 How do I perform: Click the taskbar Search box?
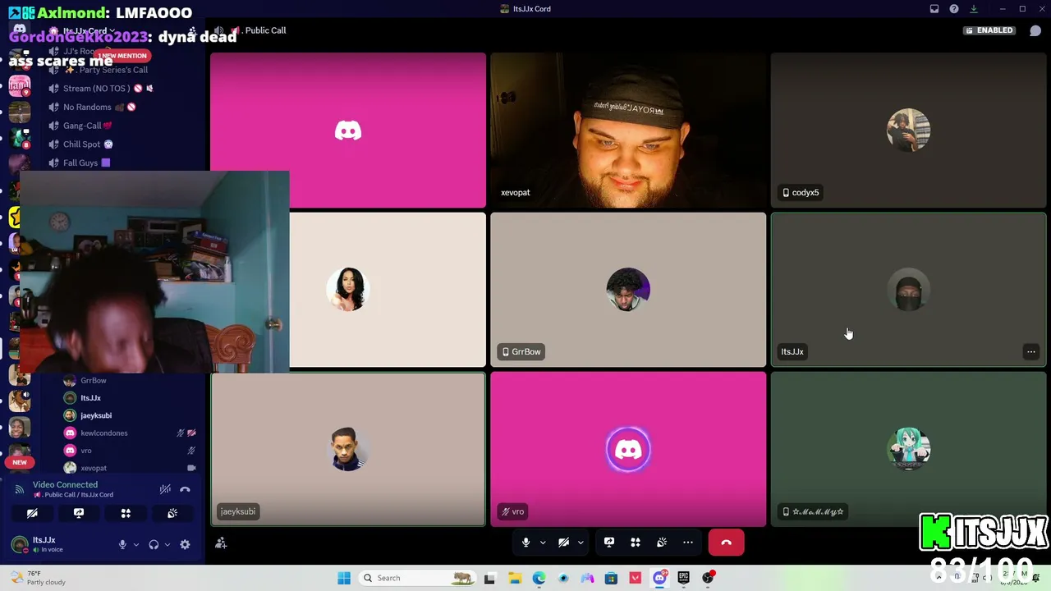click(418, 578)
